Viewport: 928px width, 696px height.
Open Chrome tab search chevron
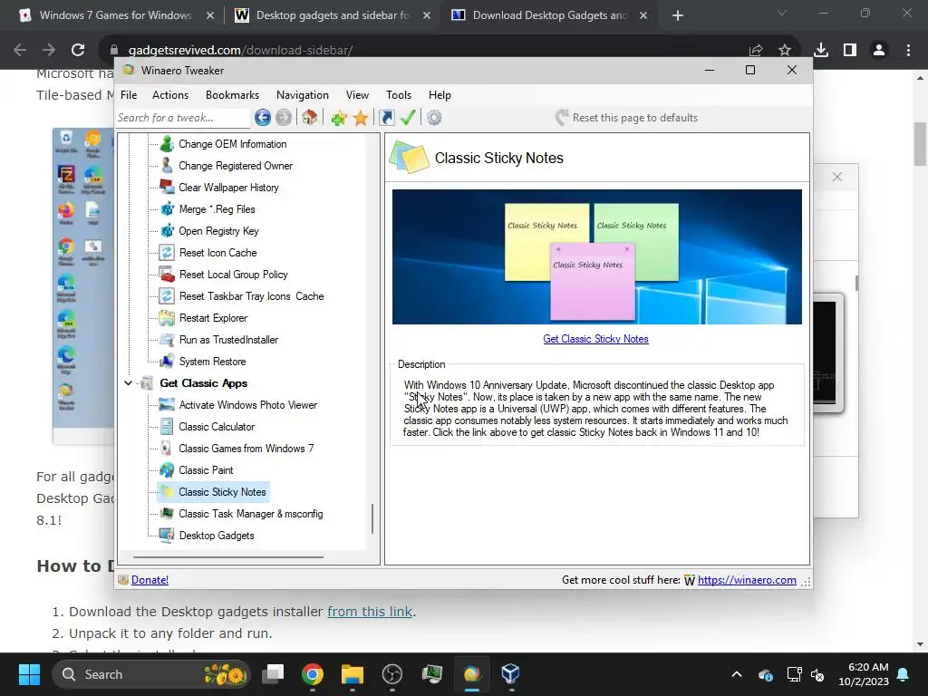(782, 13)
